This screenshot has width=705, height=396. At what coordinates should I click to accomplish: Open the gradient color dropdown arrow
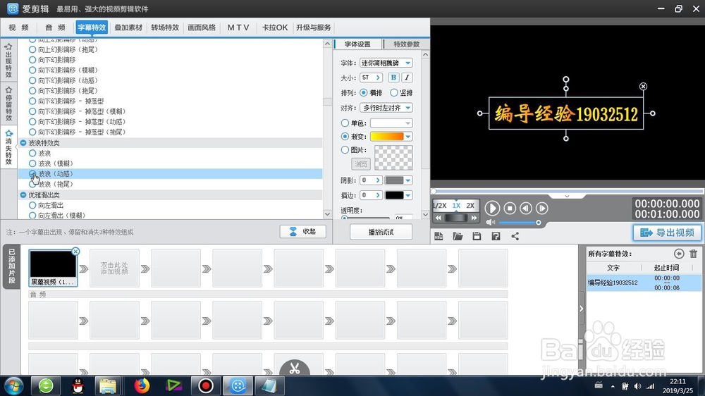407,137
